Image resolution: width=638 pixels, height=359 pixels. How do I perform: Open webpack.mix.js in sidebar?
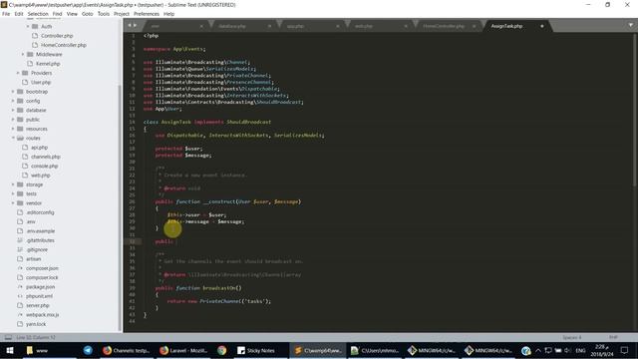(42, 315)
